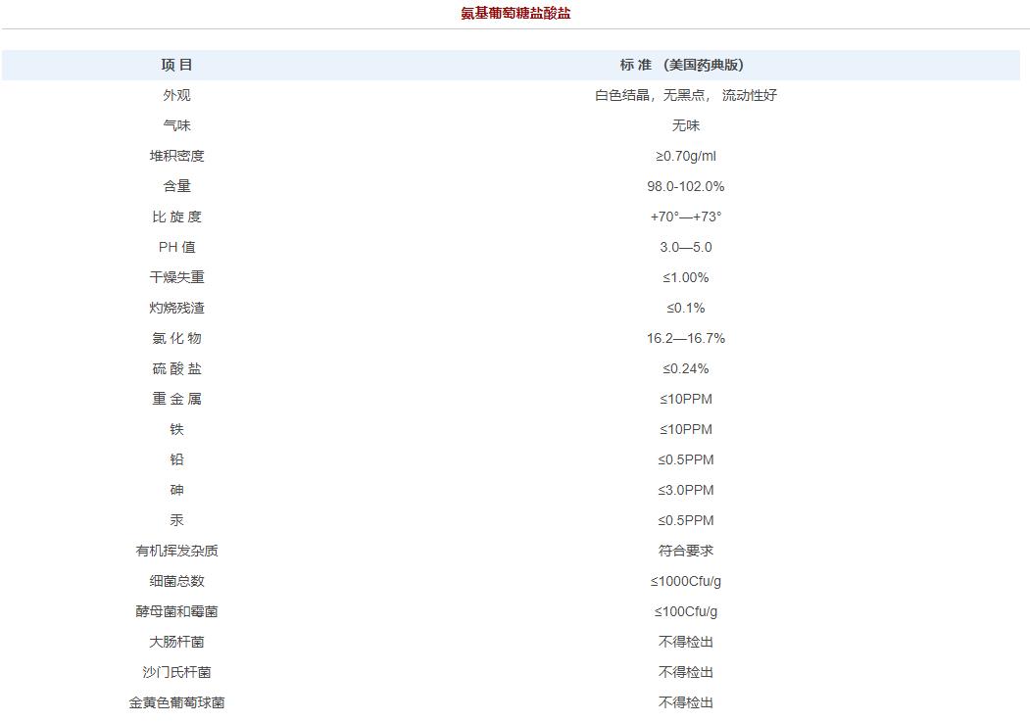Click the +70°—+73° value
Screen dimensions: 1030x723
685,217
